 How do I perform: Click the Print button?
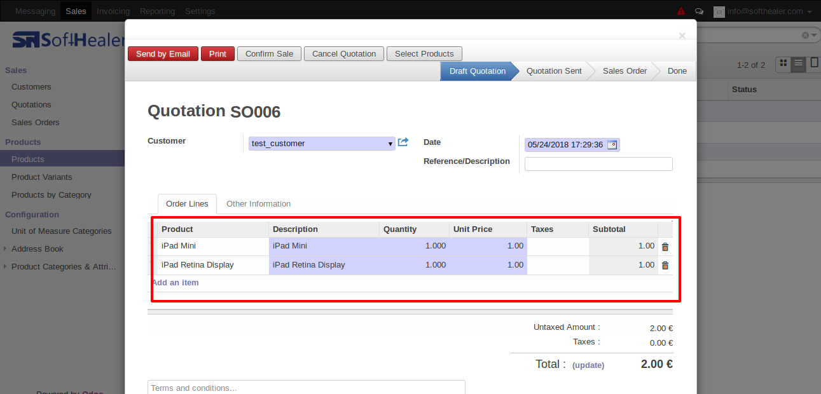pos(217,54)
